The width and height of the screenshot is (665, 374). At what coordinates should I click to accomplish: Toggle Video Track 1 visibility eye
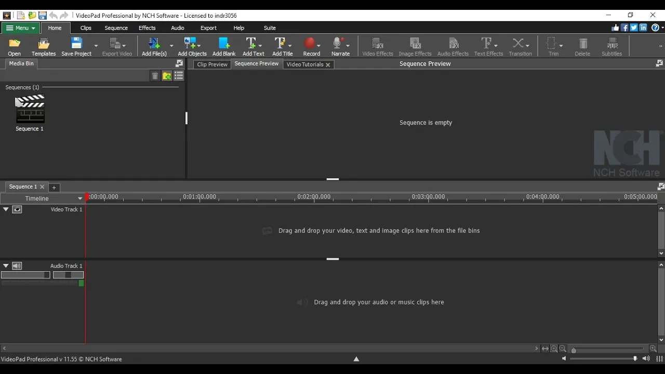(17, 209)
